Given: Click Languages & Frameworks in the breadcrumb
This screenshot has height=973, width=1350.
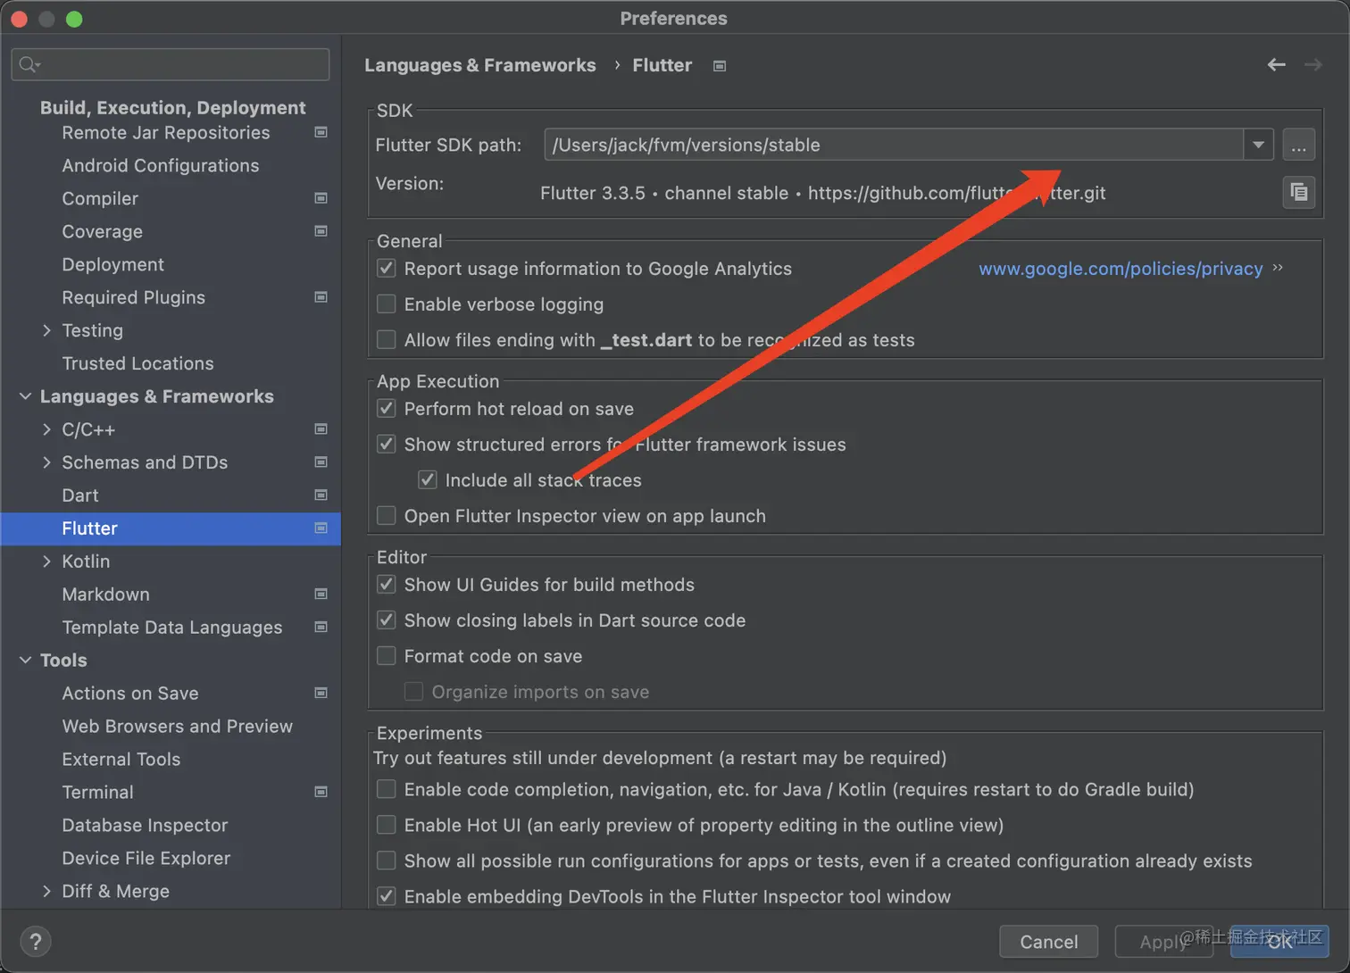Looking at the screenshot, I should 479,65.
